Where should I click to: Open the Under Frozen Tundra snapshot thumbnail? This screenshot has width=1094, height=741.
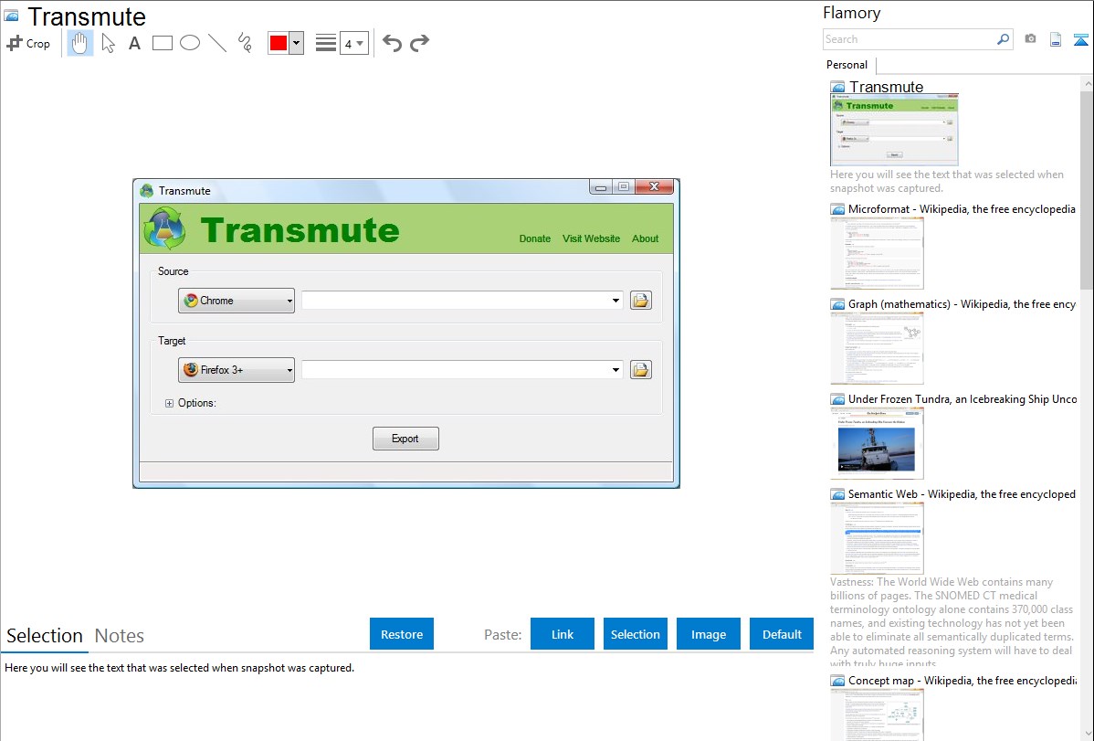click(x=877, y=443)
